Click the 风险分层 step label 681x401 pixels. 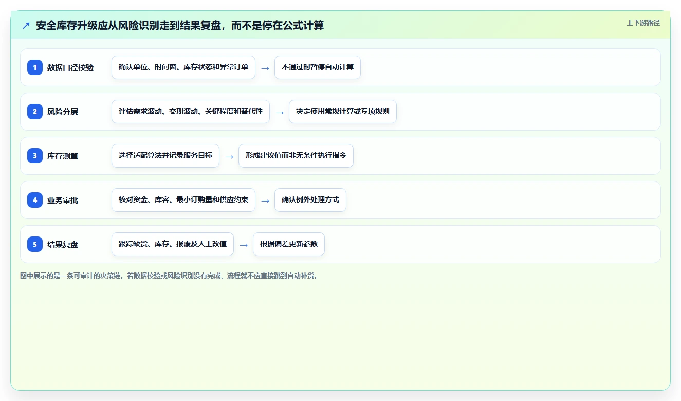tap(63, 112)
